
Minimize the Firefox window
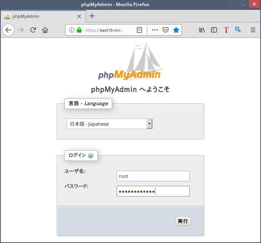(x=233, y=4)
